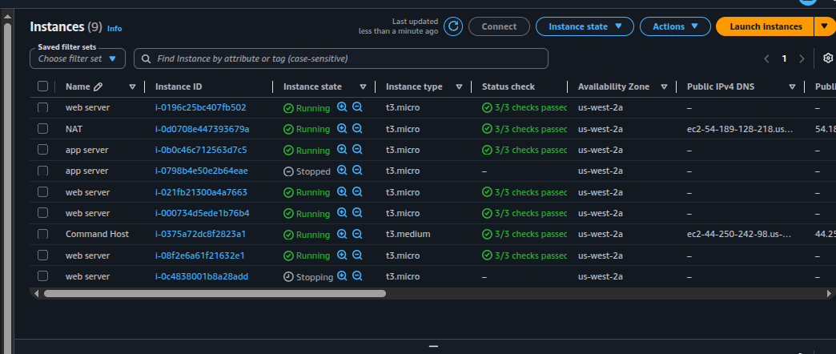Select all instances header checkbox
Image resolution: width=836 pixels, height=354 pixels.
click(x=42, y=86)
